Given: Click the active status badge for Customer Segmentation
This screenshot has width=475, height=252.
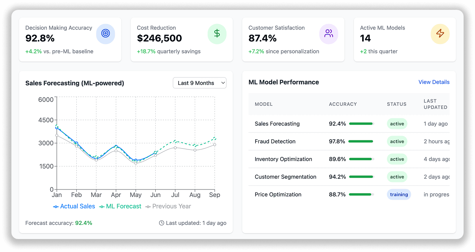Looking at the screenshot, I should pyautogui.click(x=397, y=177).
